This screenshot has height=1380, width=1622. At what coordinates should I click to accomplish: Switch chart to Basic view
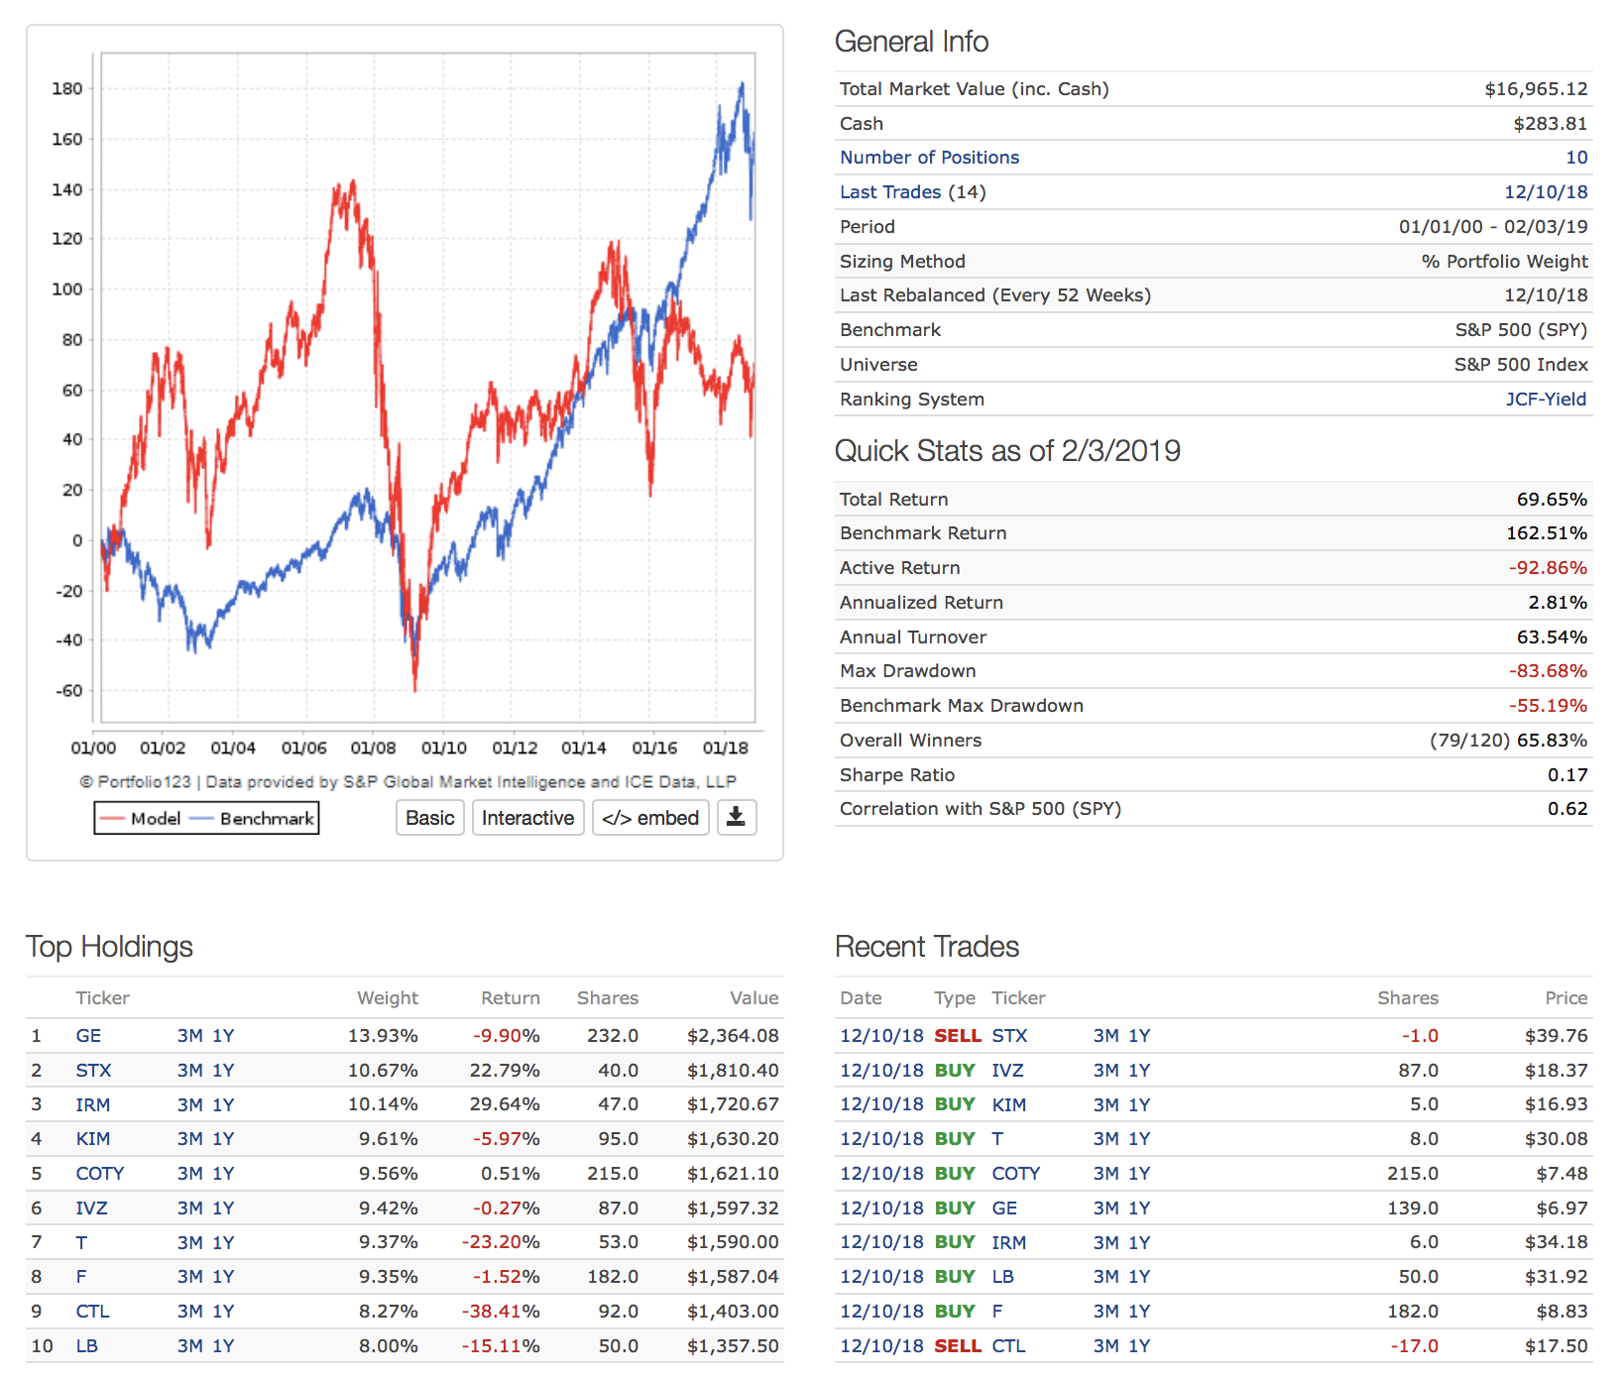point(430,818)
